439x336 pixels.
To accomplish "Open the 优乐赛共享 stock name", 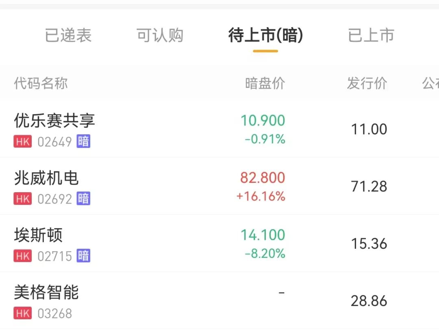I will pyautogui.click(x=54, y=121).
